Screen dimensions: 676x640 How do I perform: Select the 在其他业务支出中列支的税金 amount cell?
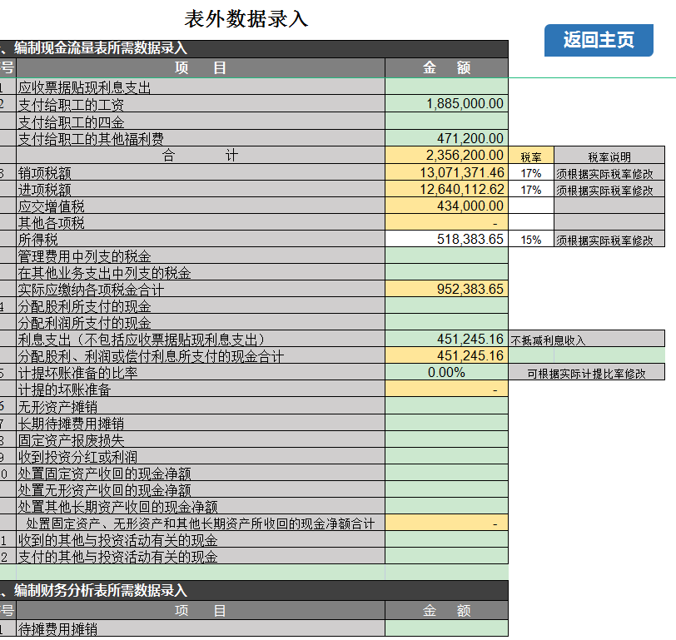pos(446,272)
